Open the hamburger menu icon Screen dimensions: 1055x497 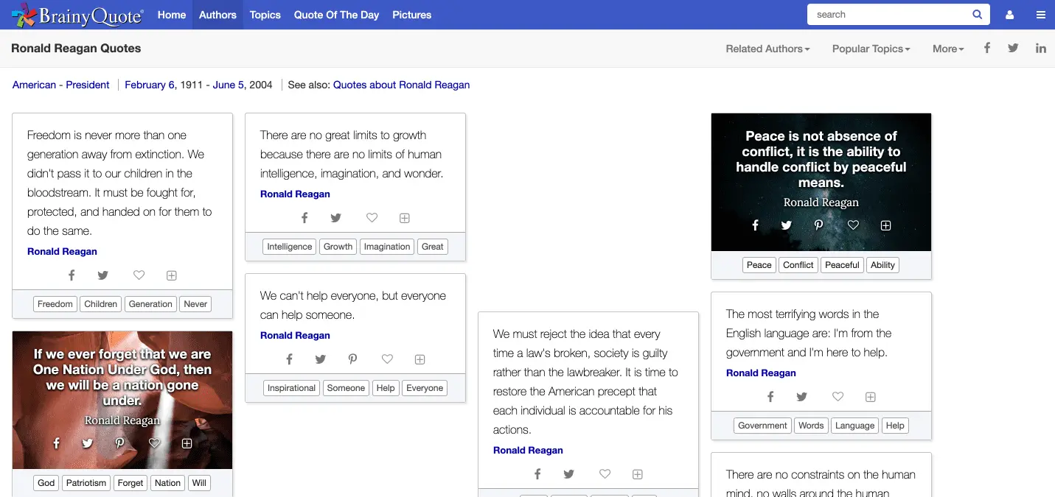1040,15
